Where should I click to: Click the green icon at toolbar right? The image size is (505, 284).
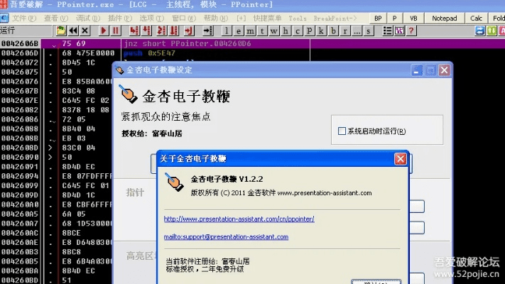[492, 31]
